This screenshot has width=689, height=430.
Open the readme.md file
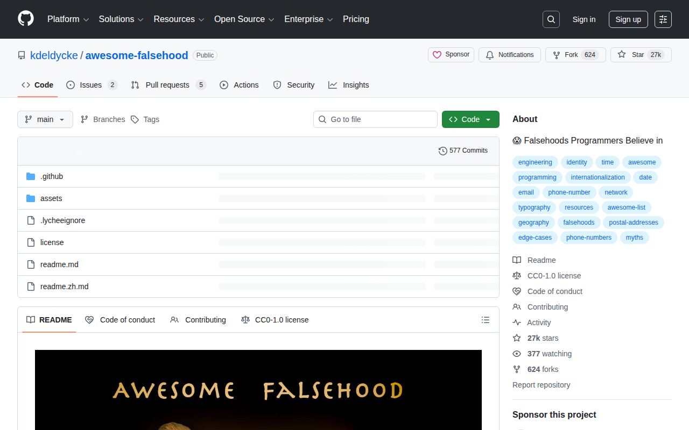(59, 264)
